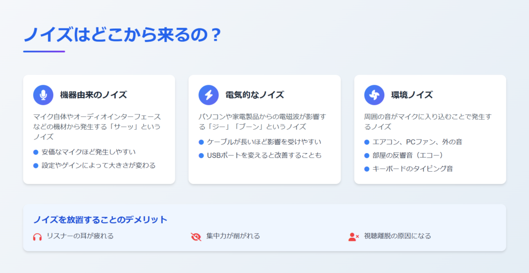This screenshot has height=273, width=529.
Task: Click the ノイズを放置することのデメリット heading
Action: [100, 220]
